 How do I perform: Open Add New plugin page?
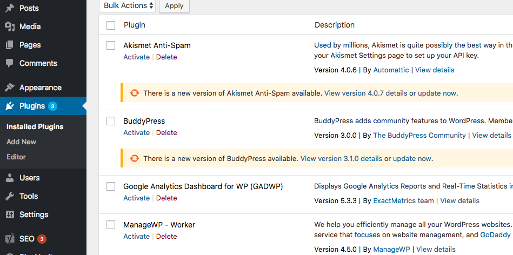(x=21, y=142)
